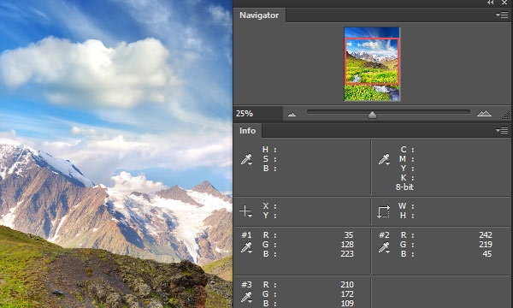Screen dimensions: 513x308
Task: Click the #3 sampler label
Action: pos(246,285)
